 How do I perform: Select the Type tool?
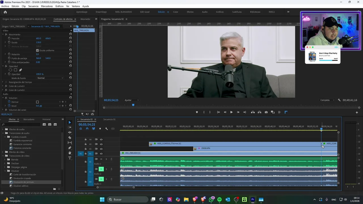pyautogui.click(x=70, y=158)
